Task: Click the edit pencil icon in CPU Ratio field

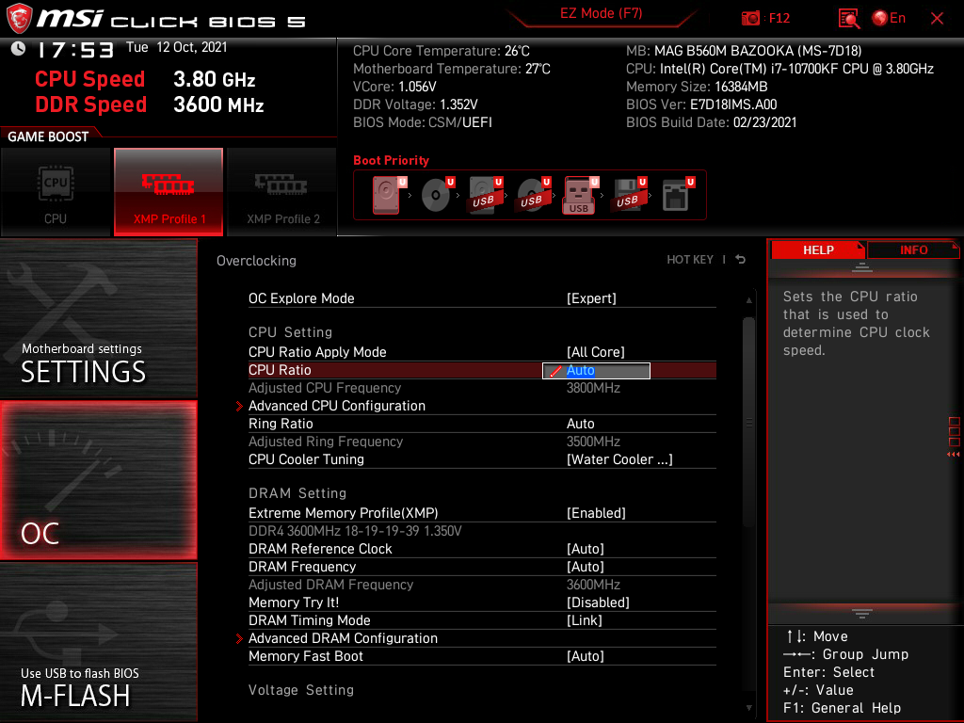Action: click(x=555, y=371)
